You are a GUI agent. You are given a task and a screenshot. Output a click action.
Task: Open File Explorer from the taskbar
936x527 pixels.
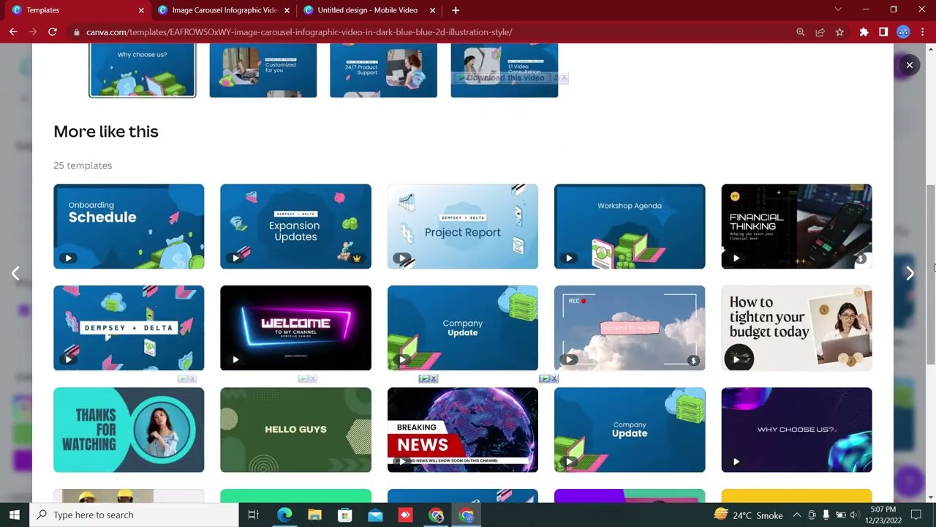click(314, 515)
